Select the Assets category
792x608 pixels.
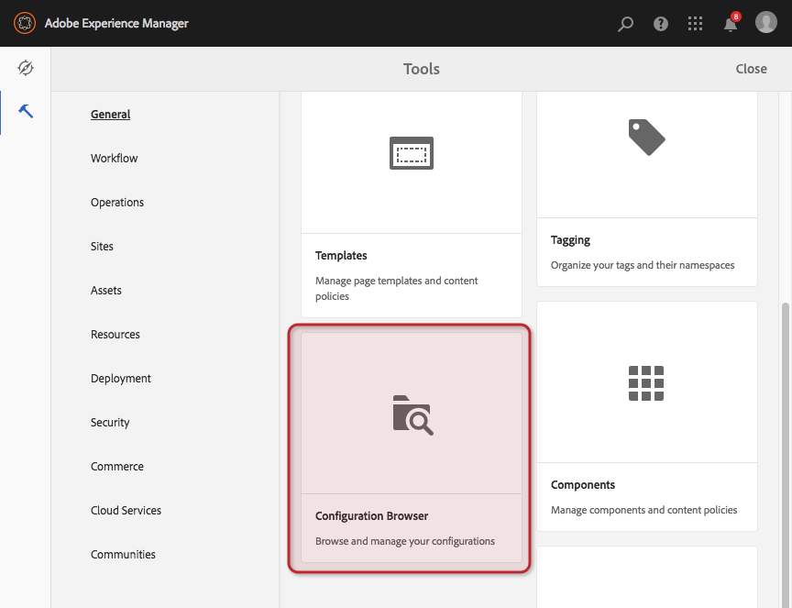point(106,290)
